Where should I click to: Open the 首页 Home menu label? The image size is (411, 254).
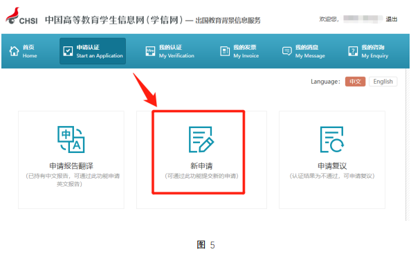click(x=30, y=51)
